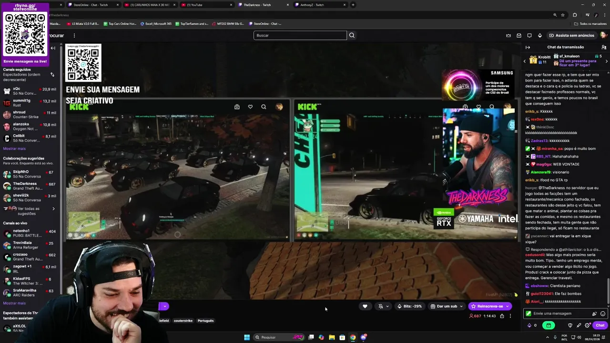Open Chrome extensions puzzle icon
This screenshot has width=610, height=343.
click(575, 15)
